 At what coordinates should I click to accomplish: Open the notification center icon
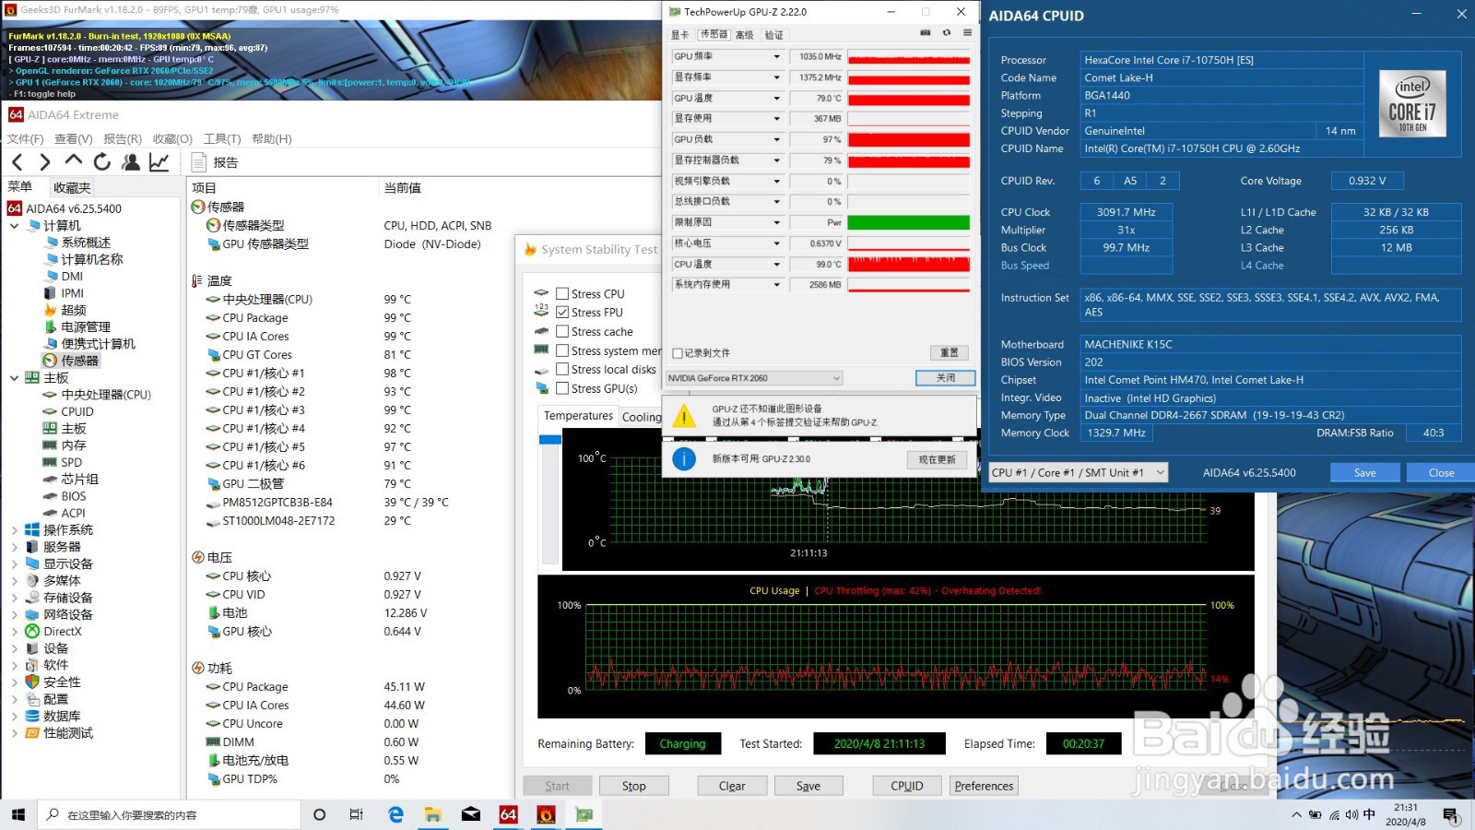1451,815
